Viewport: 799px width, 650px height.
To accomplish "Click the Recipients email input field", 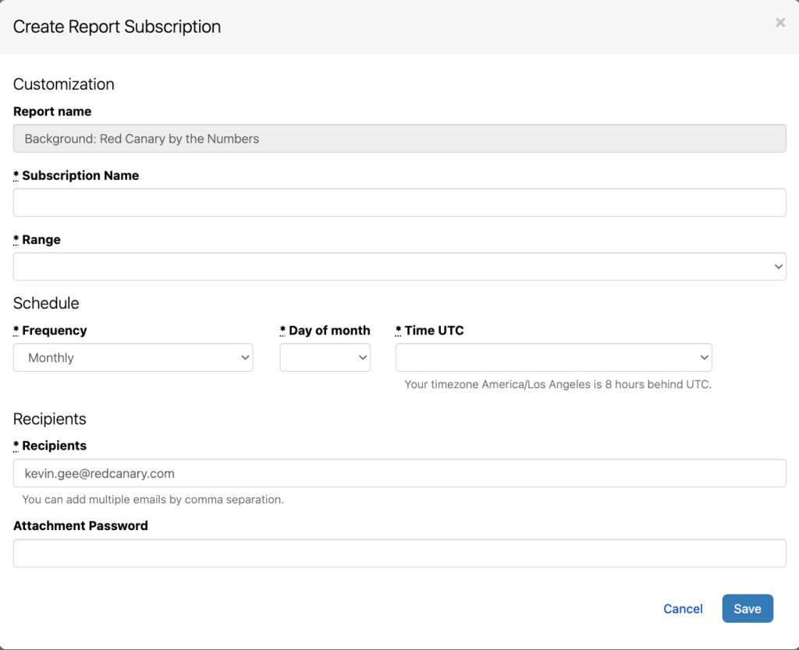I will coord(399,473).
